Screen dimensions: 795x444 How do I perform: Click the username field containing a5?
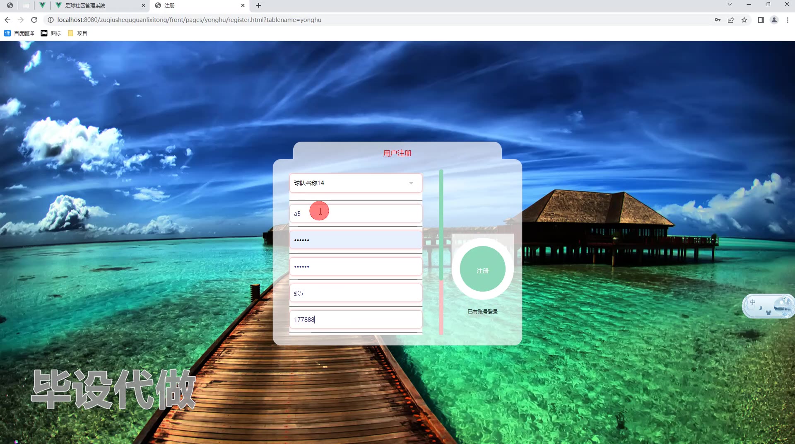pyautogui.click(x=356, y=213)
